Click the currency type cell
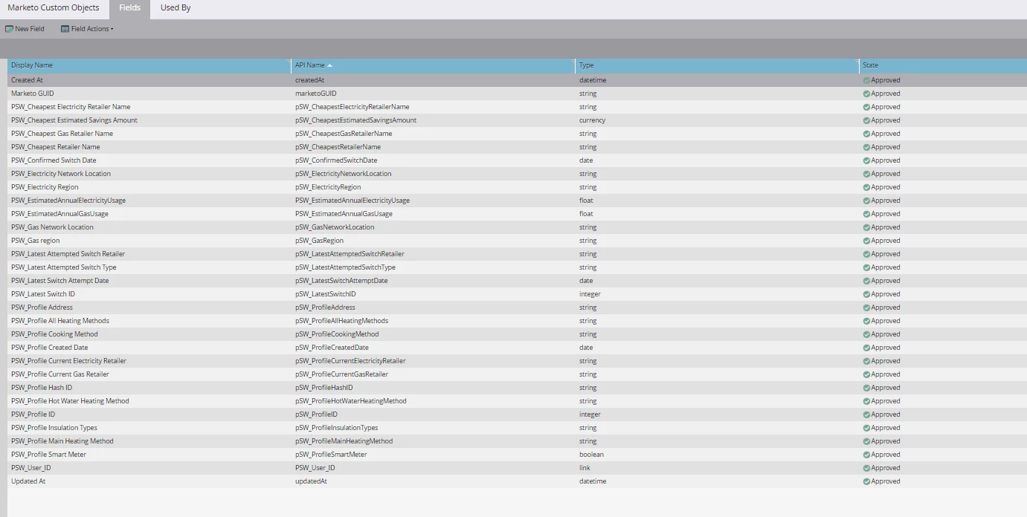The image size is (1027, 517). 593,120
